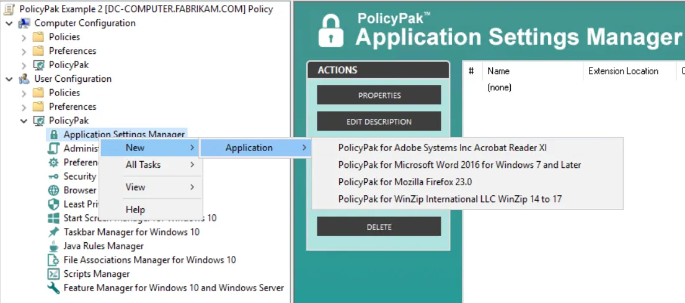
Task: Click the Extension Location column header
Action: coord(630,71)
